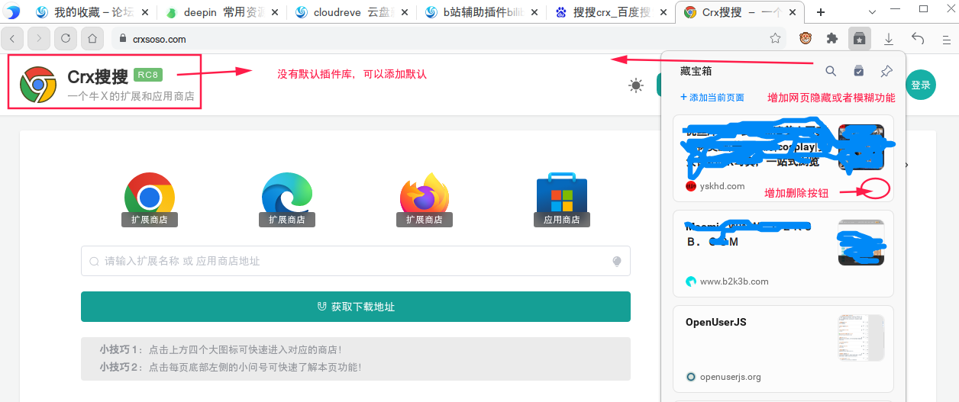959x402 pixels.
Task: Close the Crx搜搜 tab
Action: coord(793,12)
